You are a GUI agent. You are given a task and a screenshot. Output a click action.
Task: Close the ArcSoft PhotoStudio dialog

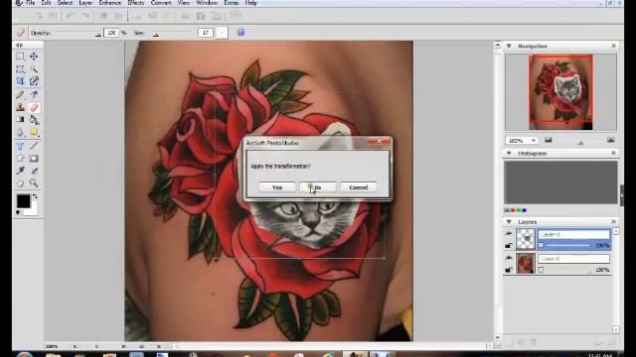click(380, 141)
